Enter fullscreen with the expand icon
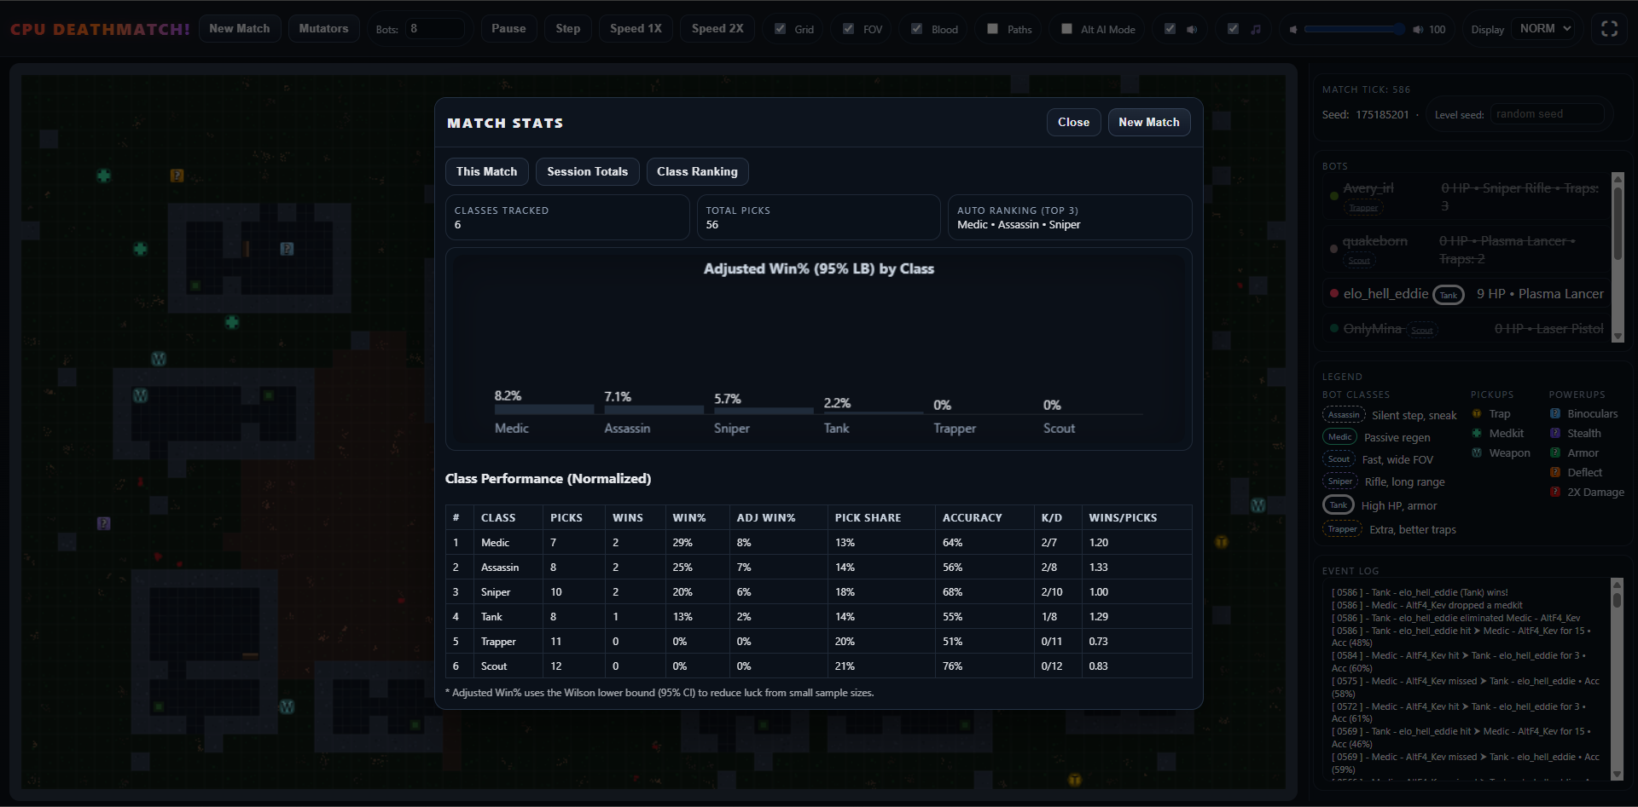 (1609, 29)
